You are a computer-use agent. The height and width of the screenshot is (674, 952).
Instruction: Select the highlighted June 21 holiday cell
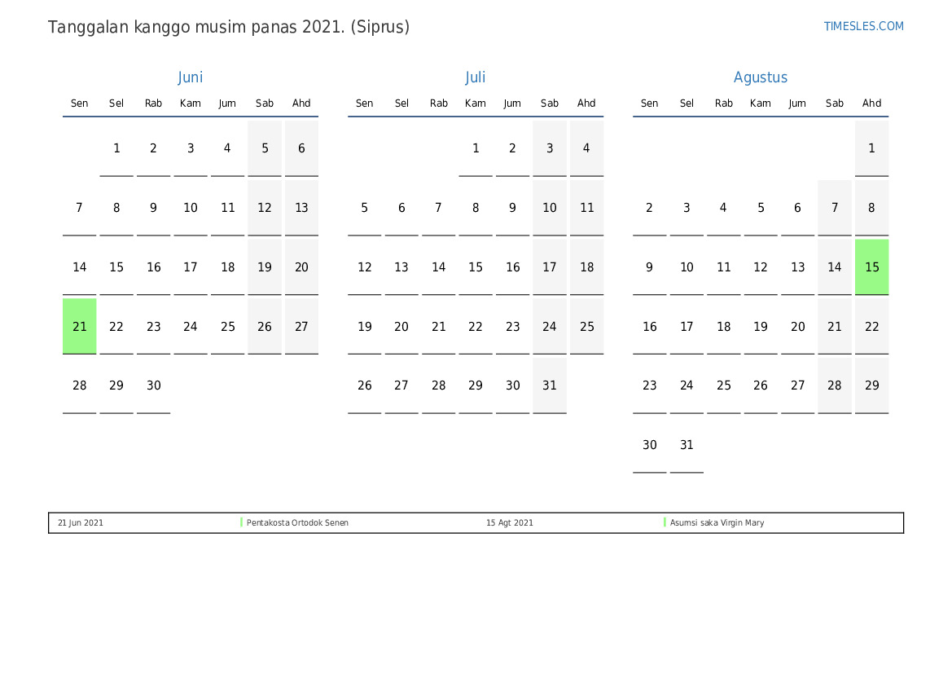tap(80, 326)
